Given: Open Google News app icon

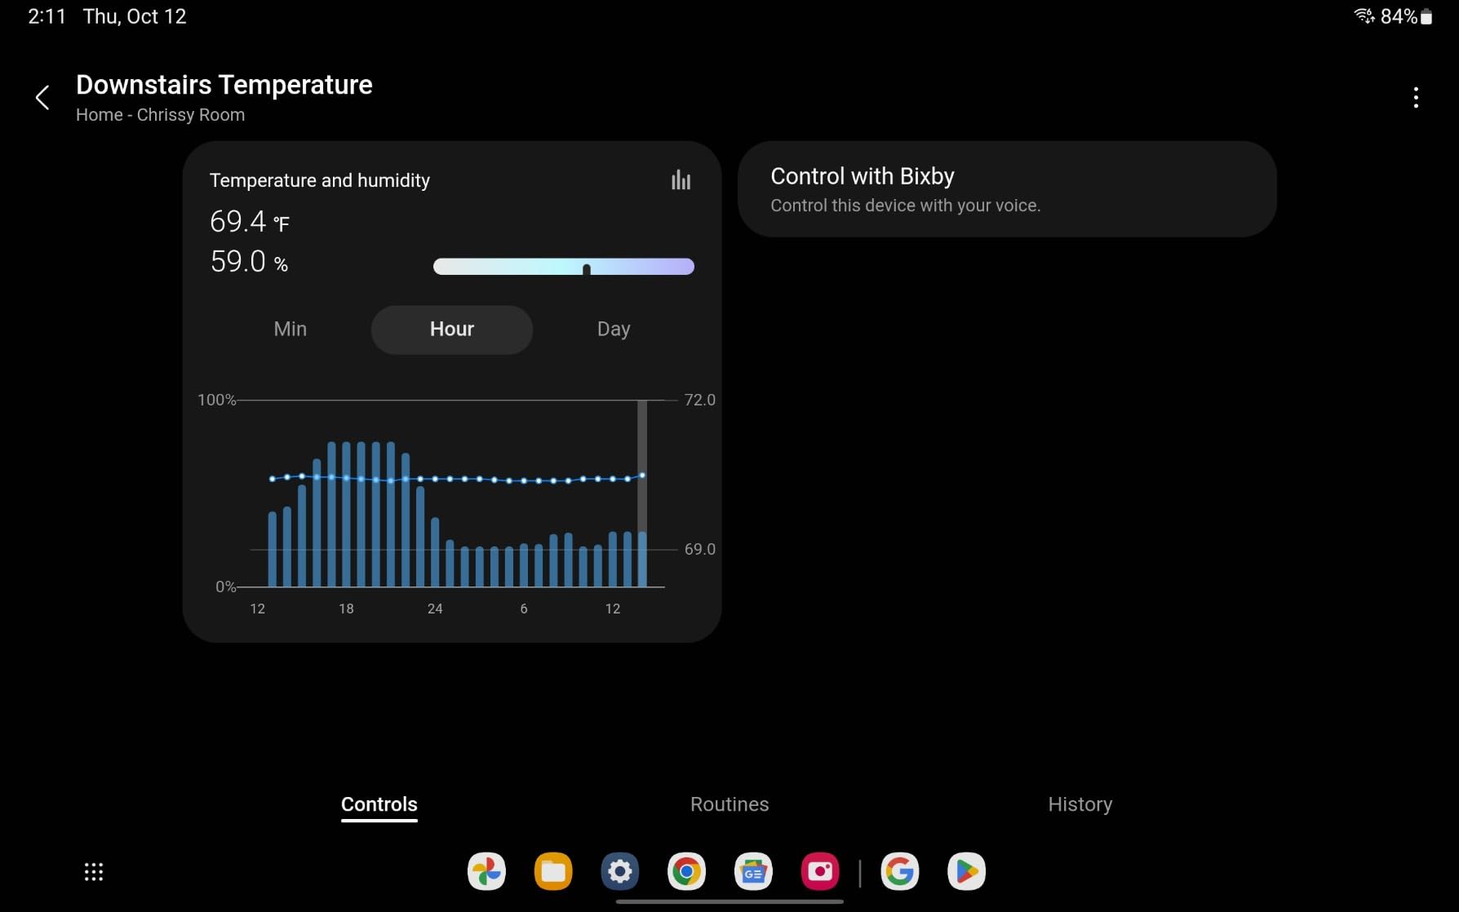Looking at the screenshot, I should coord(753,871).
